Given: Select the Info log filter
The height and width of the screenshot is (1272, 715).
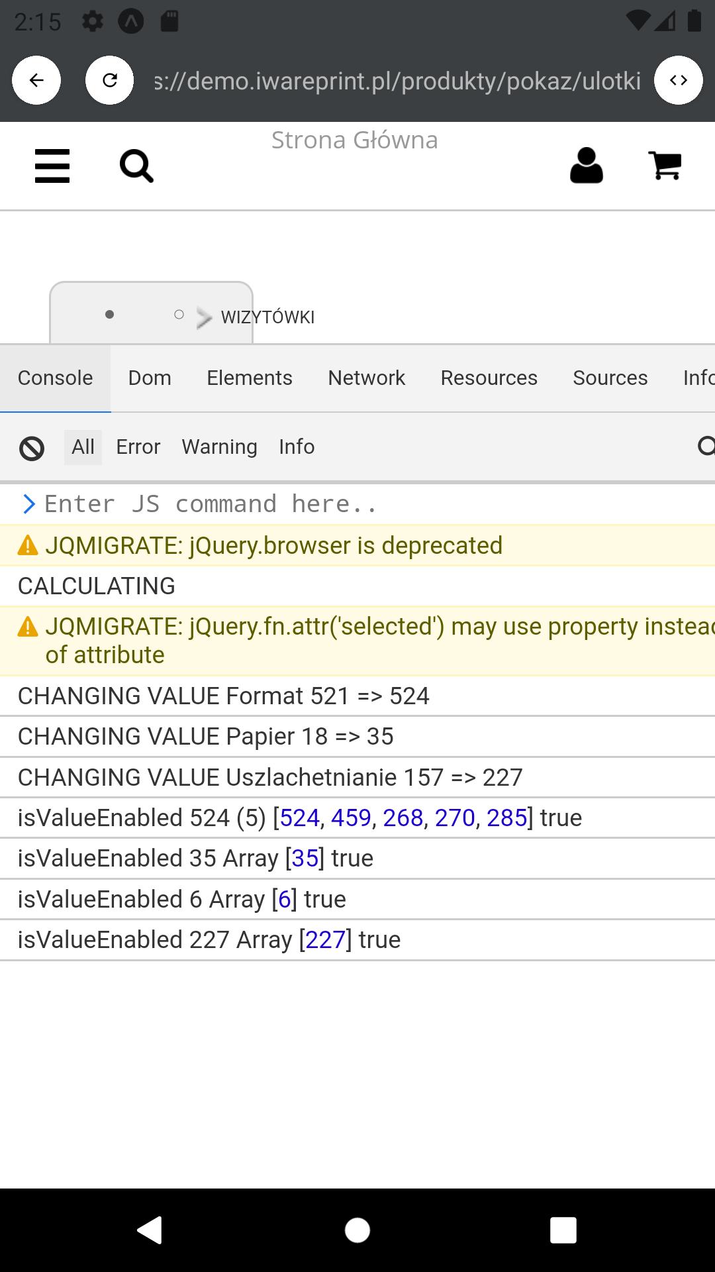Looking at the screenshot, I should [297, 447].
